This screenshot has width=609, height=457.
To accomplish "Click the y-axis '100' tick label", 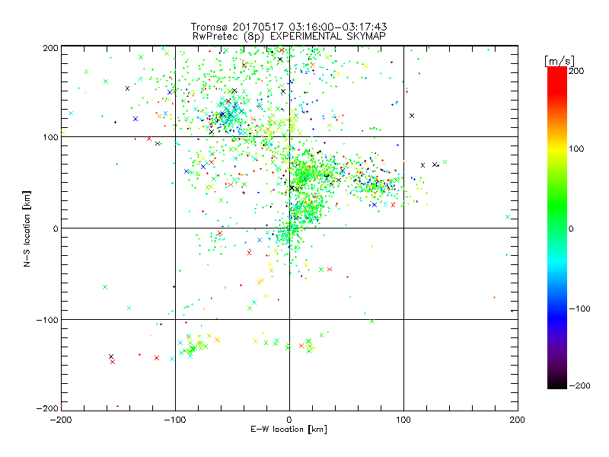I will tap(50, 137).
